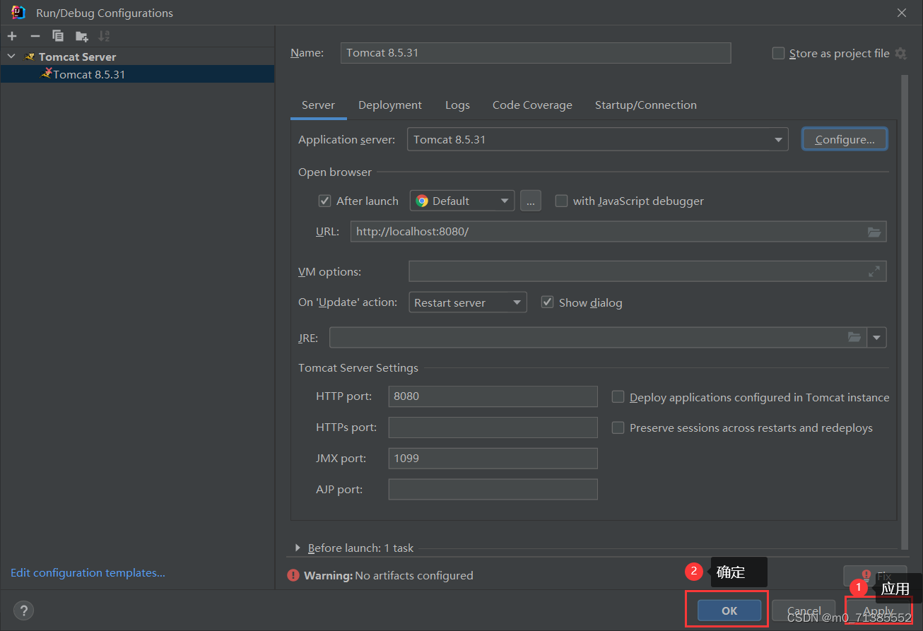Click the Name input field
Screen dimensions: 923x631
click(x=536, y=53)
